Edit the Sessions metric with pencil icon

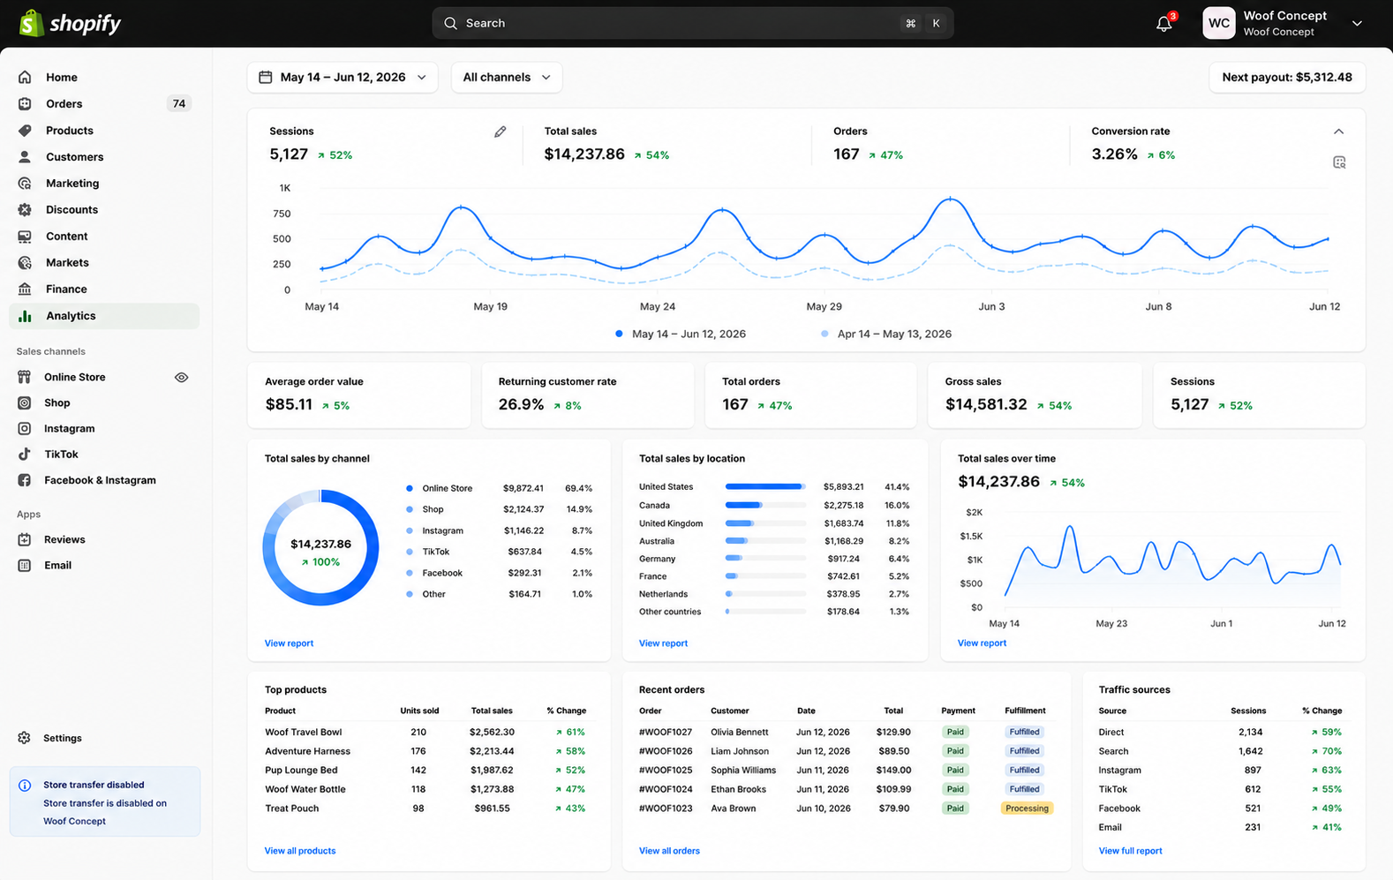[x=501, y=132]
